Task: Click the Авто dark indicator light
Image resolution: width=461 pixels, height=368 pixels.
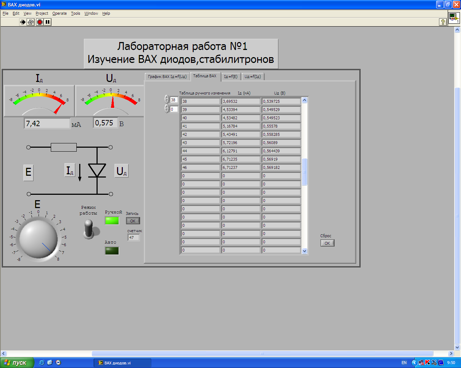Action: point(112,250)
